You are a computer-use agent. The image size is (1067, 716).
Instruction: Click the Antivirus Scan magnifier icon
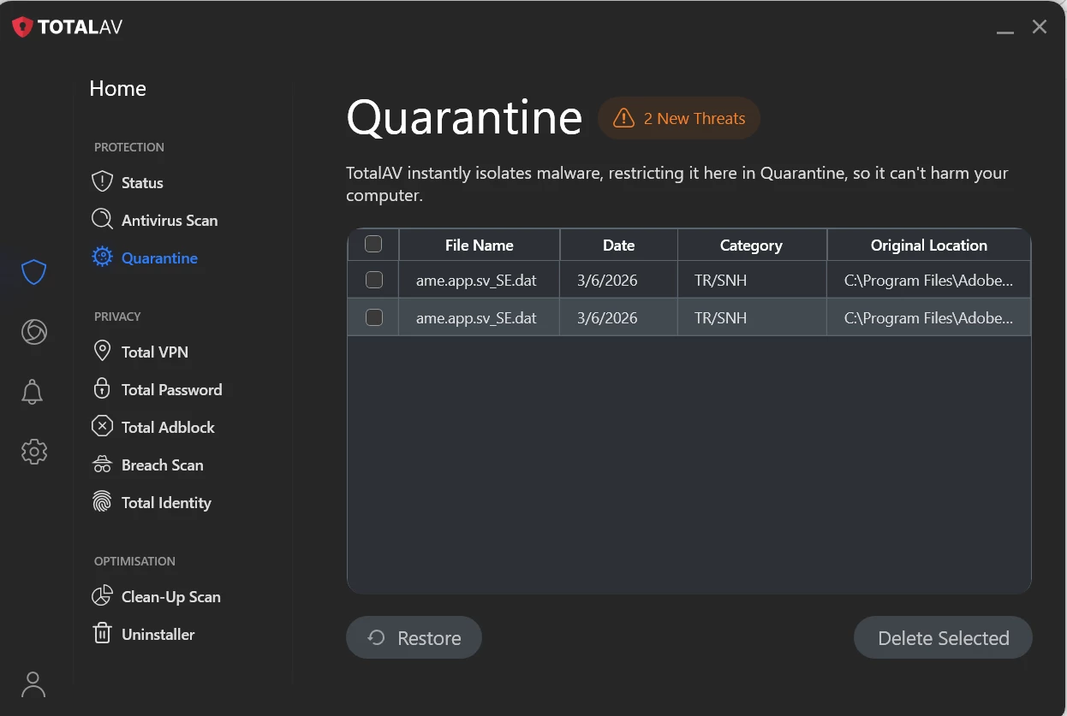102,220
